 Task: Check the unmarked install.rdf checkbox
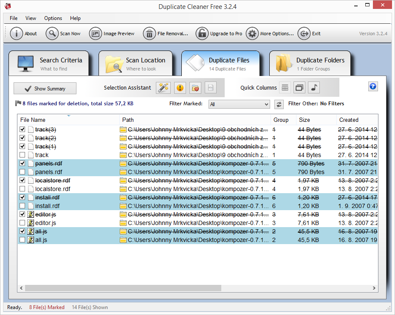(x=22, y=206)
